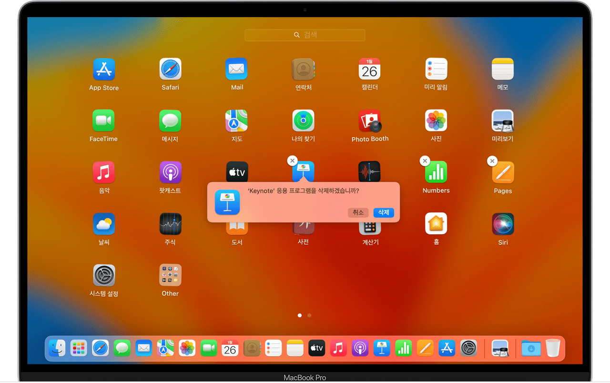Viewport: 610px width, 383px height.
Task: Open Pages in the Launchpad grid
Action: (503, 172)
